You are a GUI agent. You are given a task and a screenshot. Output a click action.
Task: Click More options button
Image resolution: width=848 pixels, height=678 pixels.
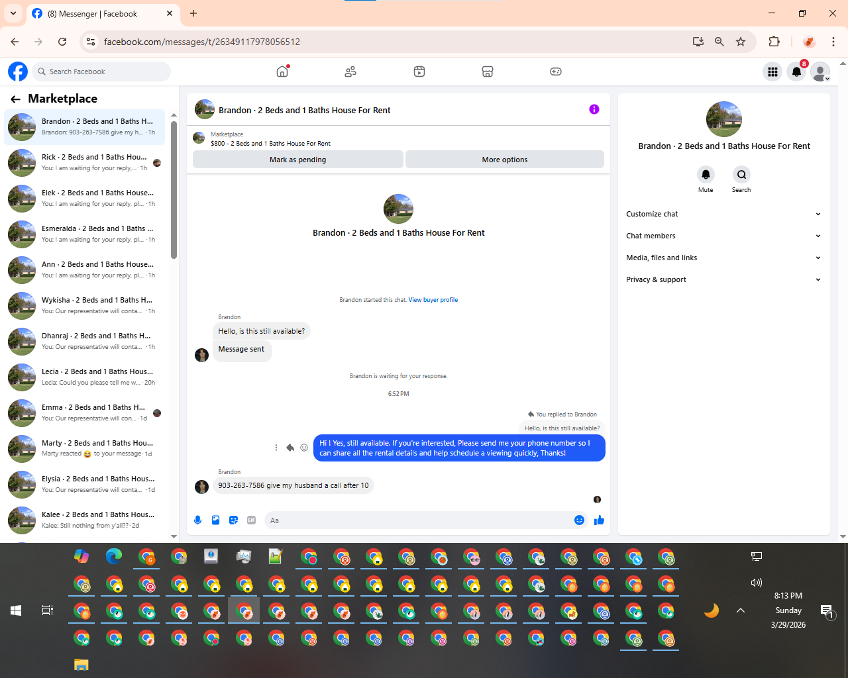click(505, 160)
